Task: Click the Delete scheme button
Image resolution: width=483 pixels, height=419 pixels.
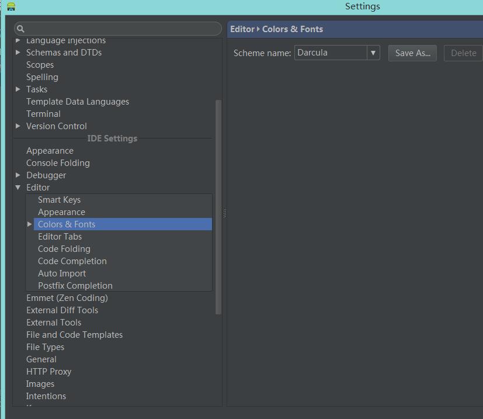Action: coord(463,53)
